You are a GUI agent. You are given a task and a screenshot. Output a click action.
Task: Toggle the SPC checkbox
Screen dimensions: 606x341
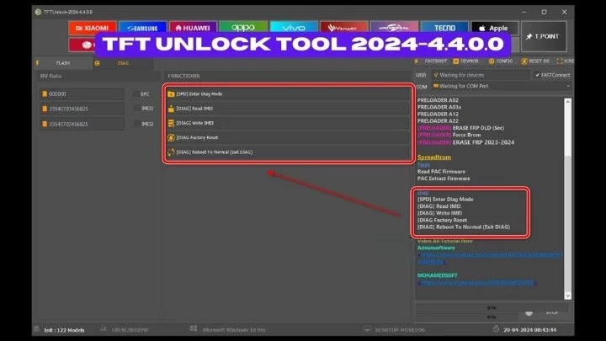[x=136, y=94]
